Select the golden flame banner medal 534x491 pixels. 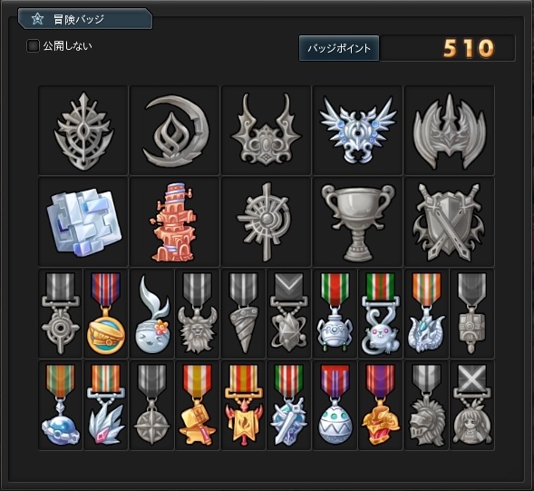243,405
